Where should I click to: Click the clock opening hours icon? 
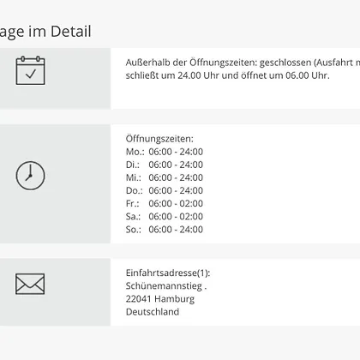pyautogui.click(x=30, y=176)
